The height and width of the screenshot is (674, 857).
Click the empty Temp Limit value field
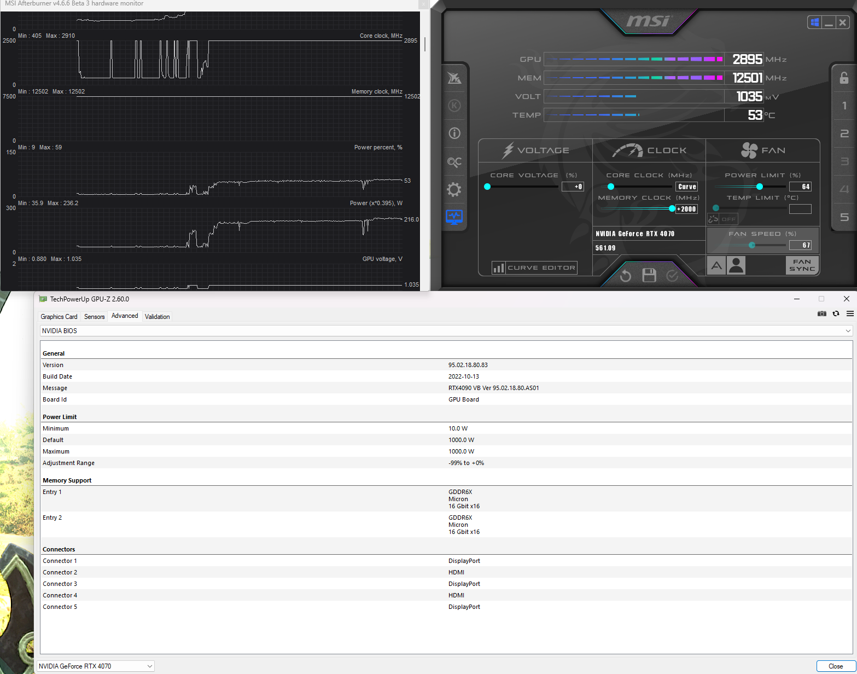(800, 209)
